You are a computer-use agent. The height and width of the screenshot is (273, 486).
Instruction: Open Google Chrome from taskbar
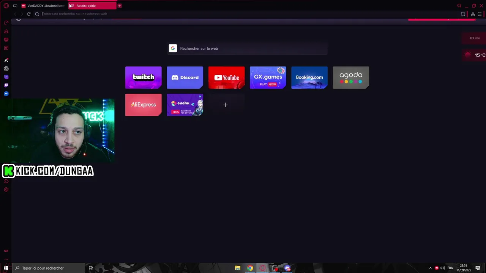(x=250, y=268)
